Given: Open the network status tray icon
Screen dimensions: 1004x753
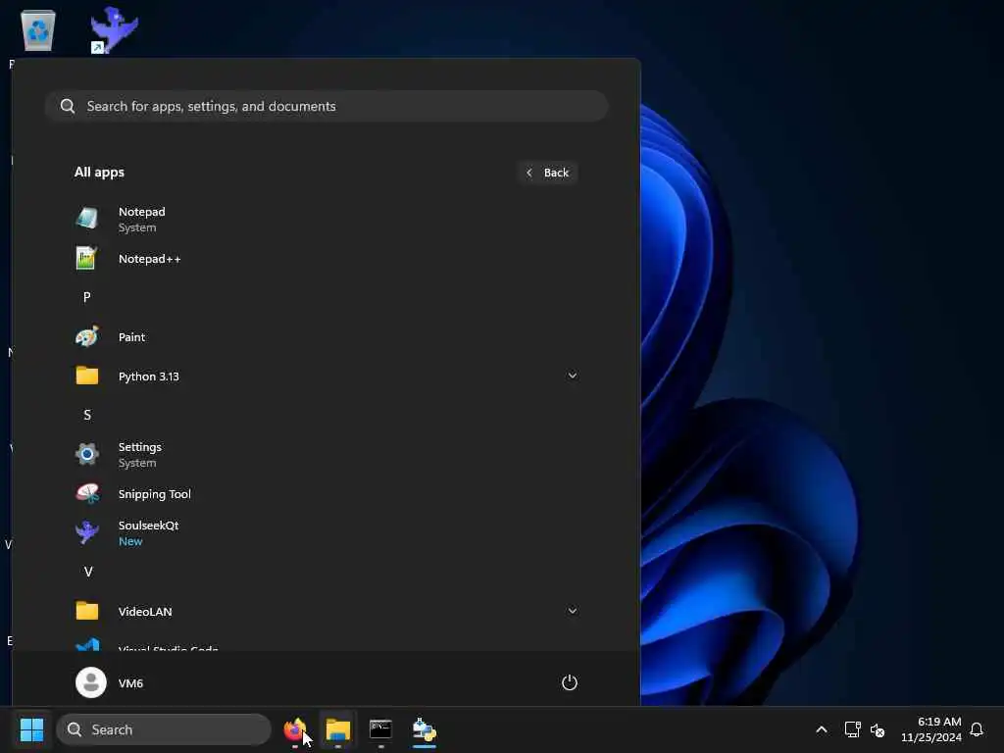Looking at the screenshot, I should 852,729.
